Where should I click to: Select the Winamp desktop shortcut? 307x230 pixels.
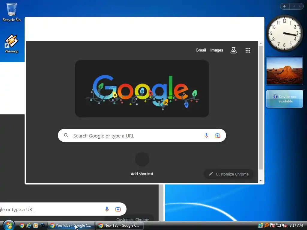[x=12, y=43]
